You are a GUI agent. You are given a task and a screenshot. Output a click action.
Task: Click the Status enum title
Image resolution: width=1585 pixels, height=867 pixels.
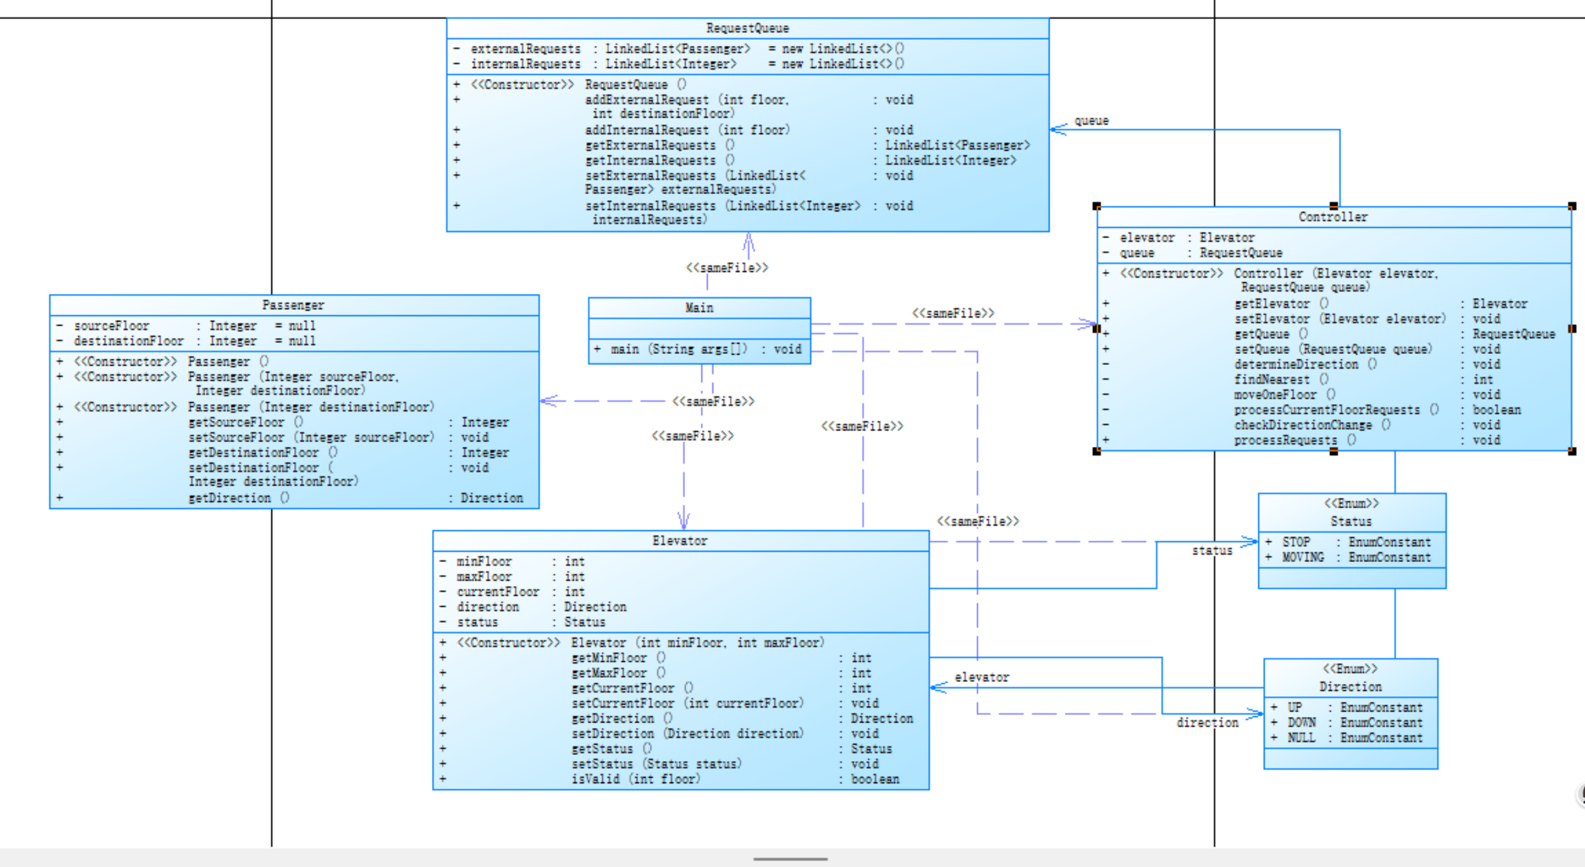tap(1351, 522)
